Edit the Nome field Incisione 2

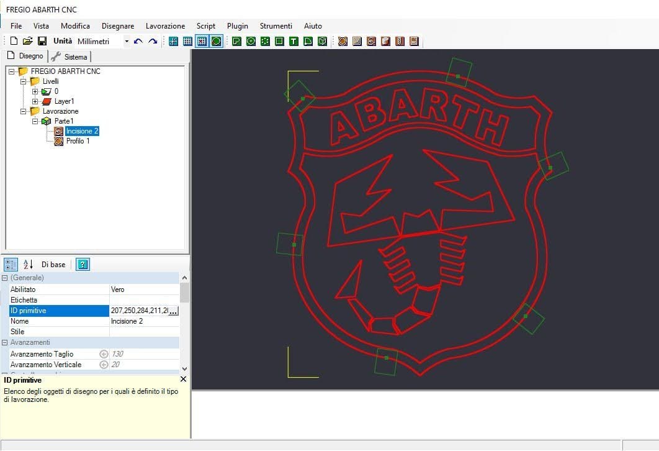(x=144, y=321)
